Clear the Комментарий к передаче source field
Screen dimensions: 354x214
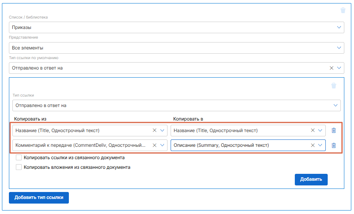coord(154,145)
